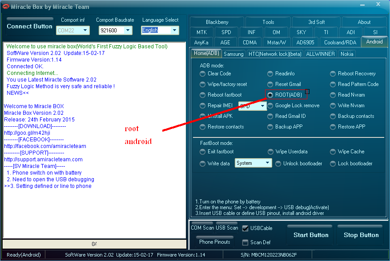Open the About tab

[x=364, y=22]
